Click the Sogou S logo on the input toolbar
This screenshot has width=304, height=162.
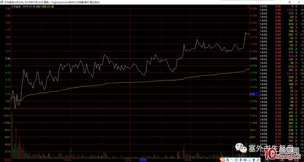[222, 160]
